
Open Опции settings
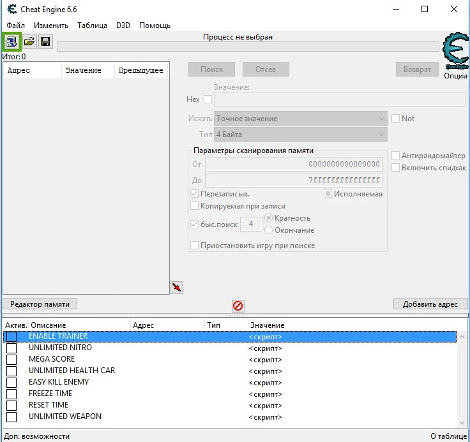pos(455,76)
